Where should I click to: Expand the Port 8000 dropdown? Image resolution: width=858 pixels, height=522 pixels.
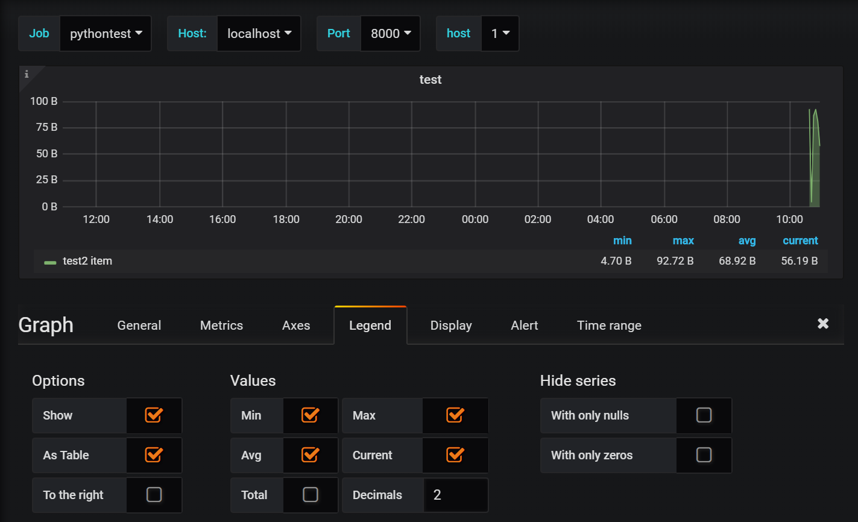390,33
